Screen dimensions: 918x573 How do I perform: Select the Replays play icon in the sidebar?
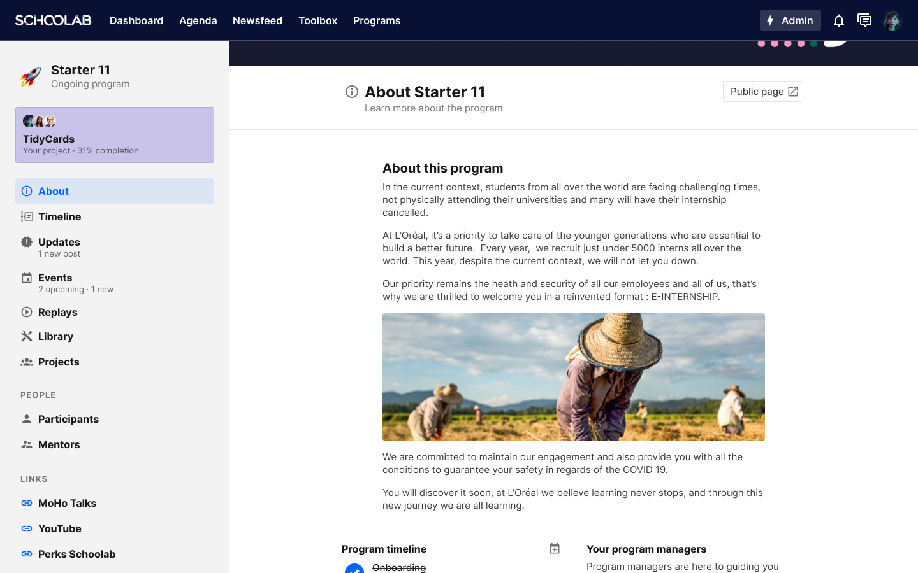click(x=26, y=312)
